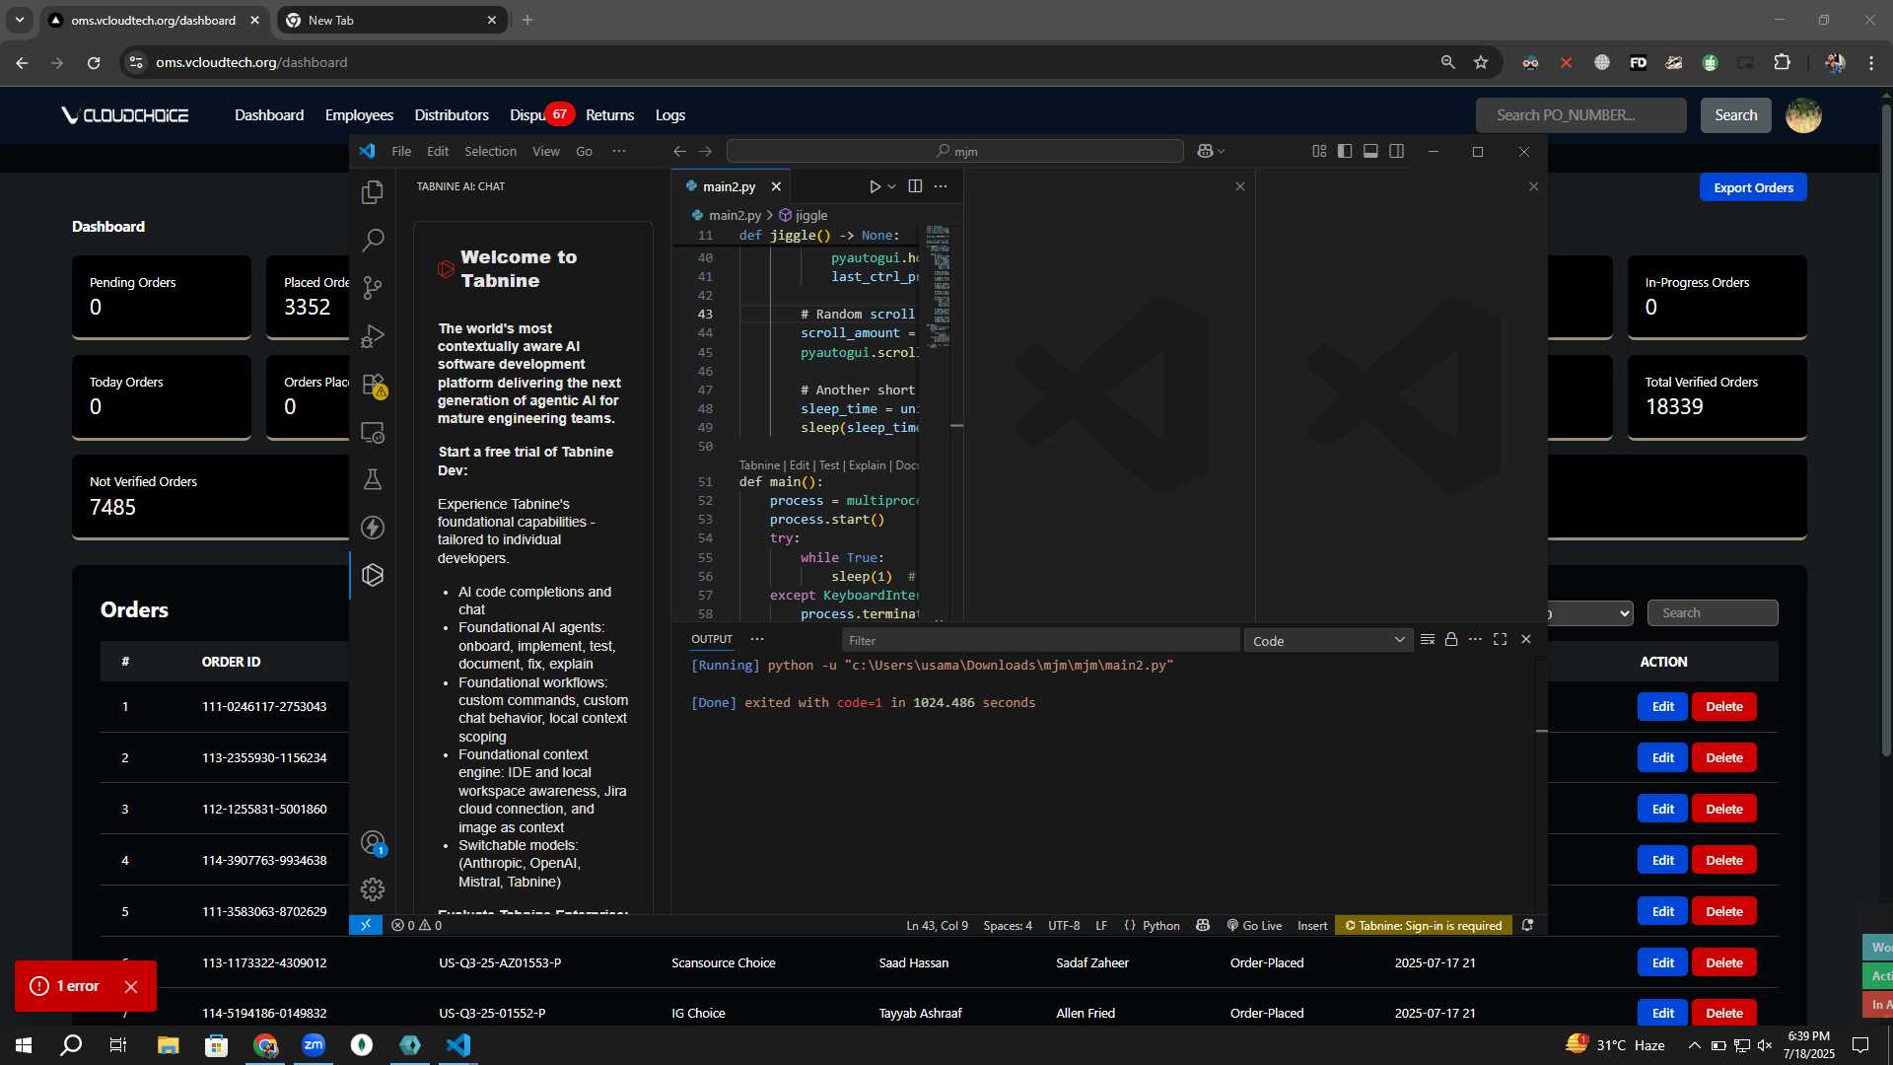Open the remote window indicator in status bar
This screenshot has width=1893, height=1065.
tap(365, 925)
